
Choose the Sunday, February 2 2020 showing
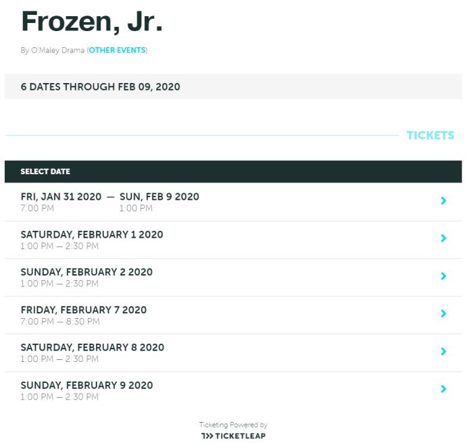[86, 272]
